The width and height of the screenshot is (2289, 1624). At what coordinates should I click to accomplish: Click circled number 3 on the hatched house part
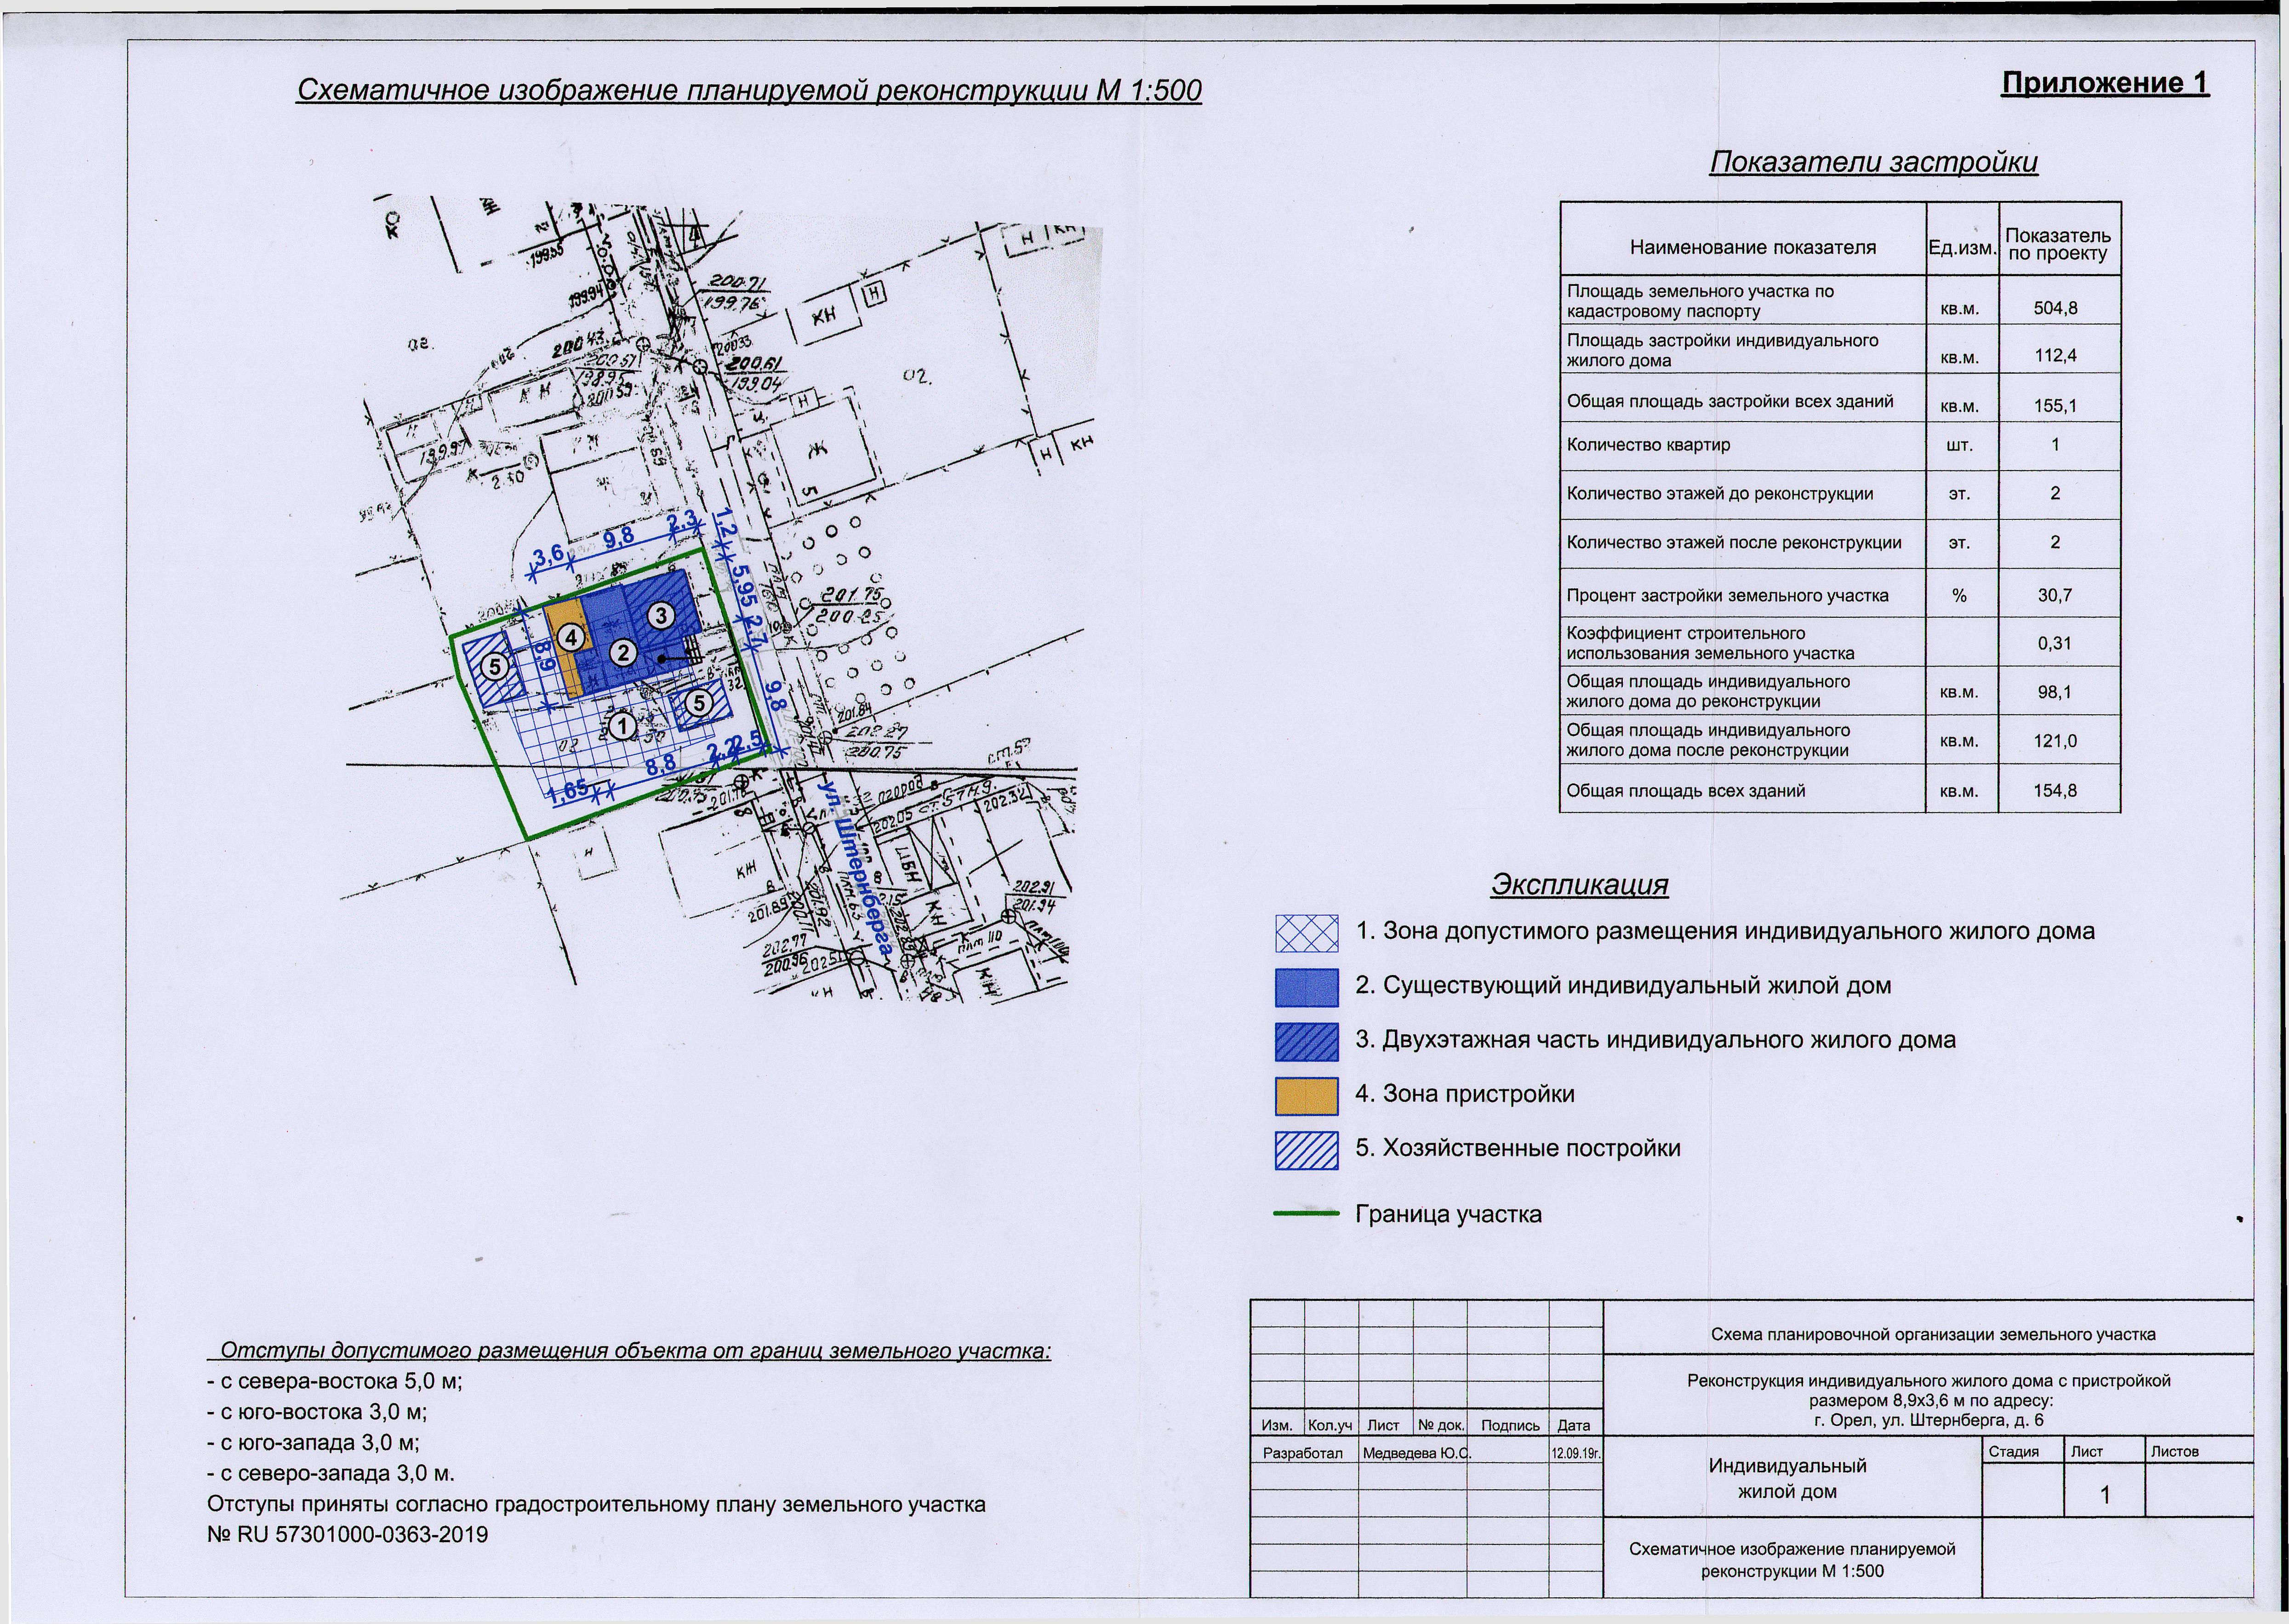661,615
